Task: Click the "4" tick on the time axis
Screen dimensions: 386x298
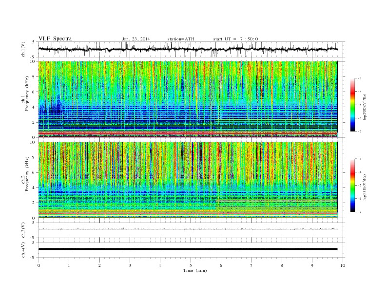Action: tap(160, 265)
